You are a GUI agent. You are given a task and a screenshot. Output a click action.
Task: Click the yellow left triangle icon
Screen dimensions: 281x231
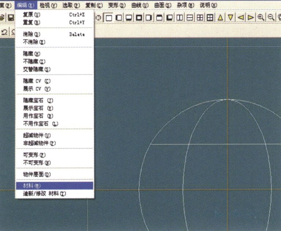click(241, 18)
